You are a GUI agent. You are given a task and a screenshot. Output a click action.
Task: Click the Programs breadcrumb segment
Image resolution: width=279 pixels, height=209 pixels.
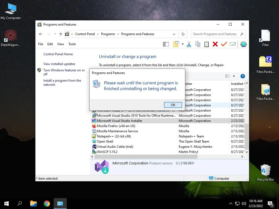click(x=108, y=34)
